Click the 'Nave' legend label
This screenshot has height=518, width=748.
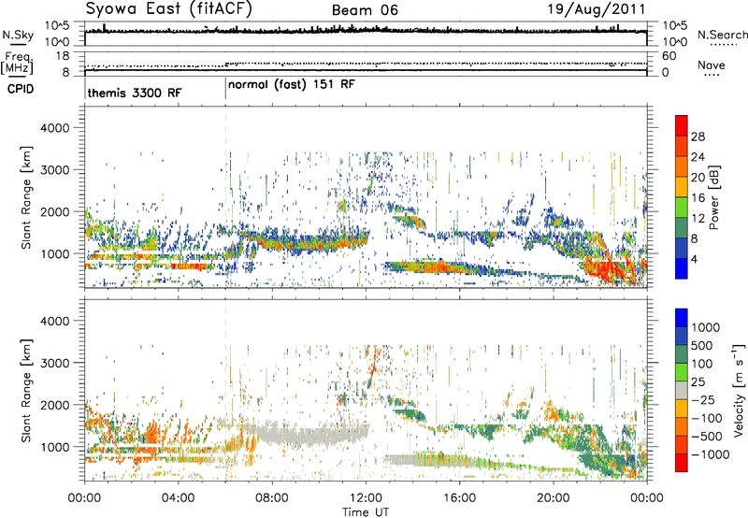(712, 65)
